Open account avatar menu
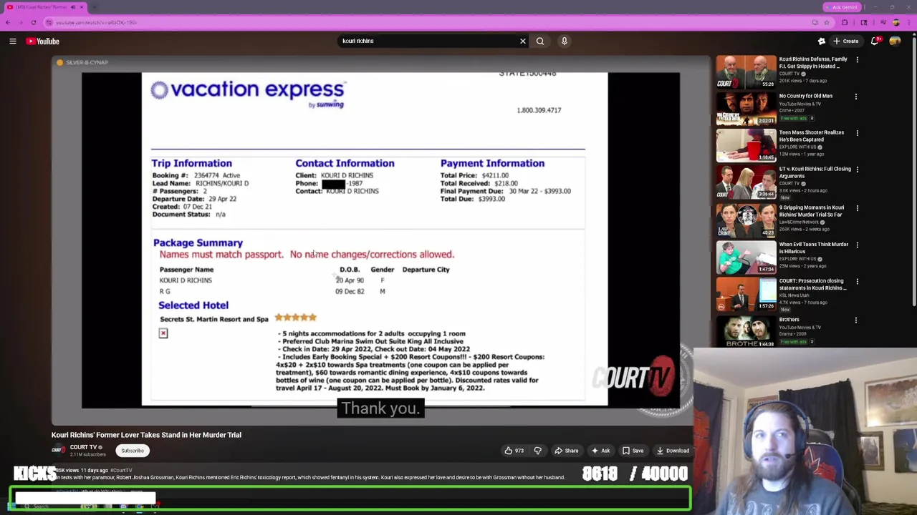The width and height of the screenshot is (917, 515). [x=895, y=41]
